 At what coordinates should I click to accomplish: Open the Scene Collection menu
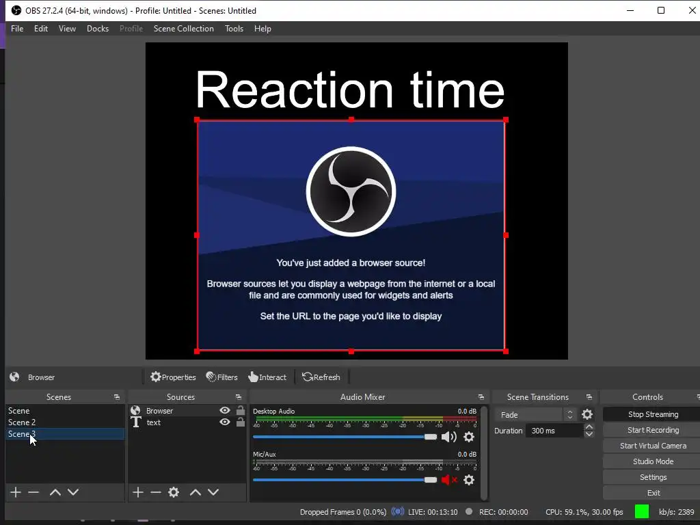coord(183,29)
